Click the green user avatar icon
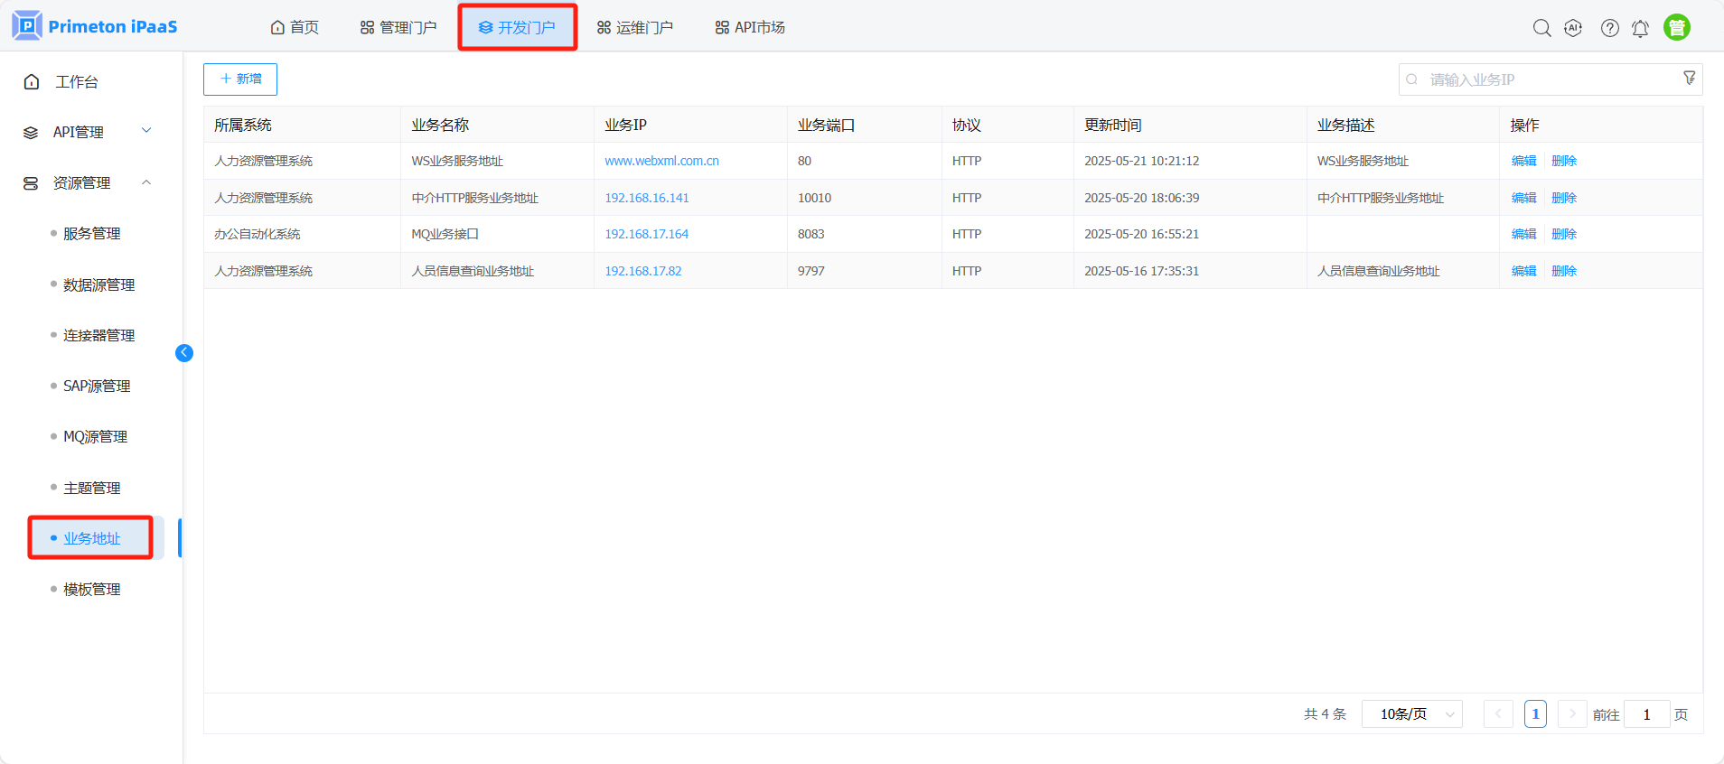Viewport: 1724px width, 764px height. pos(1676,28)
